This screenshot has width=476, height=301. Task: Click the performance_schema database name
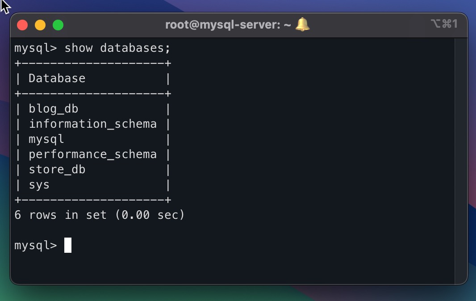pos(92,154)
